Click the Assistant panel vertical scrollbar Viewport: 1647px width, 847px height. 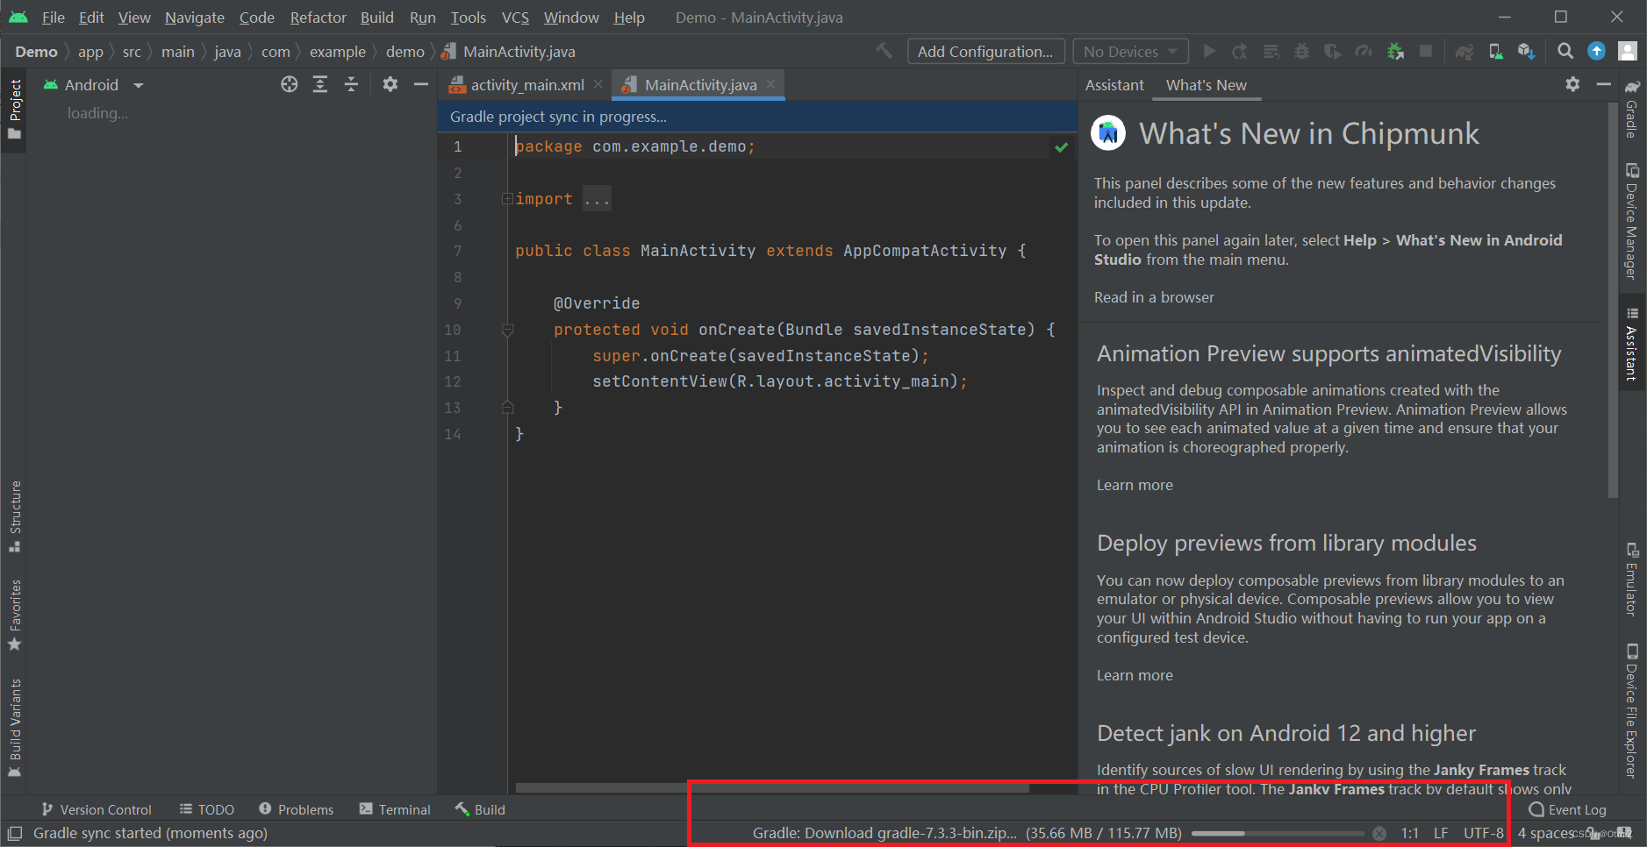[1613, 300]
